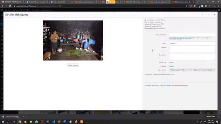This screenshot has height=124, width=221.
Task: Open Adobe Illustrator from the taskbar
Action: (x=42, y=122)
